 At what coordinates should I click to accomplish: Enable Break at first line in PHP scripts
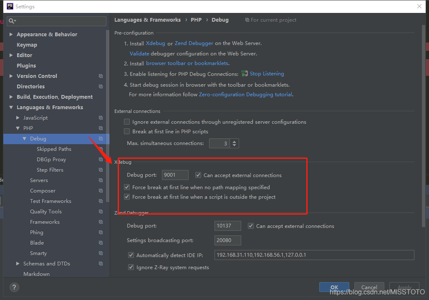click(x=127, y=131)
